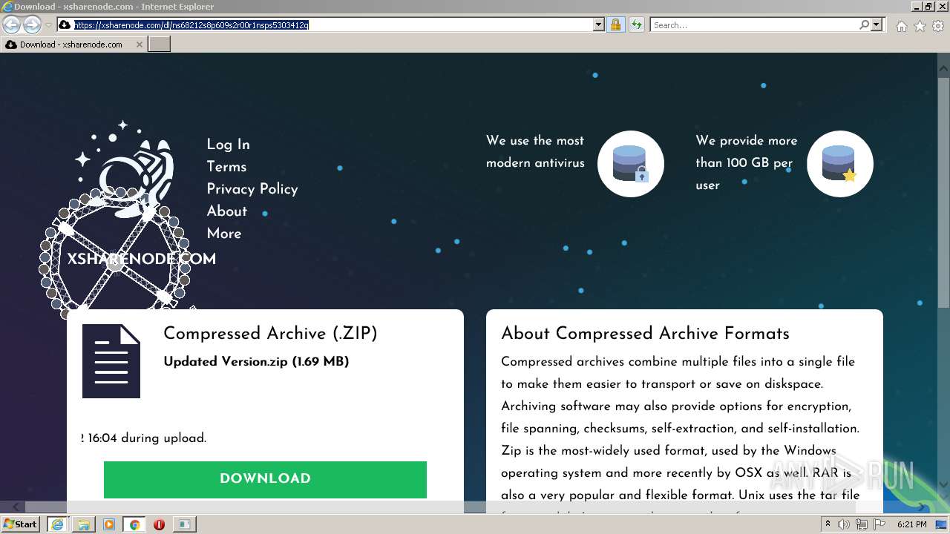950x534 pixels.
Task: Click the 'We provide more than 100 GB' text
Action: 746,163
